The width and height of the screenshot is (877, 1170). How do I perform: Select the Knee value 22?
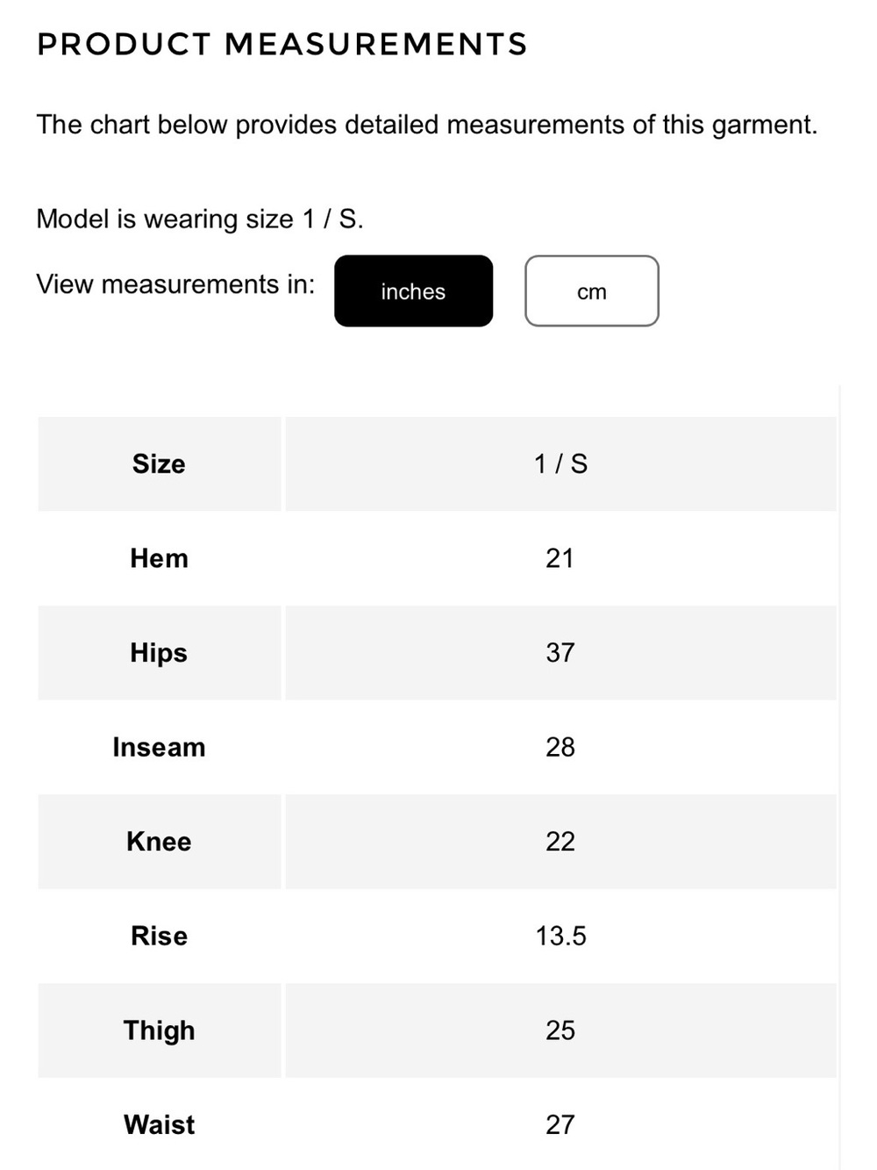(x=560, y=841)
